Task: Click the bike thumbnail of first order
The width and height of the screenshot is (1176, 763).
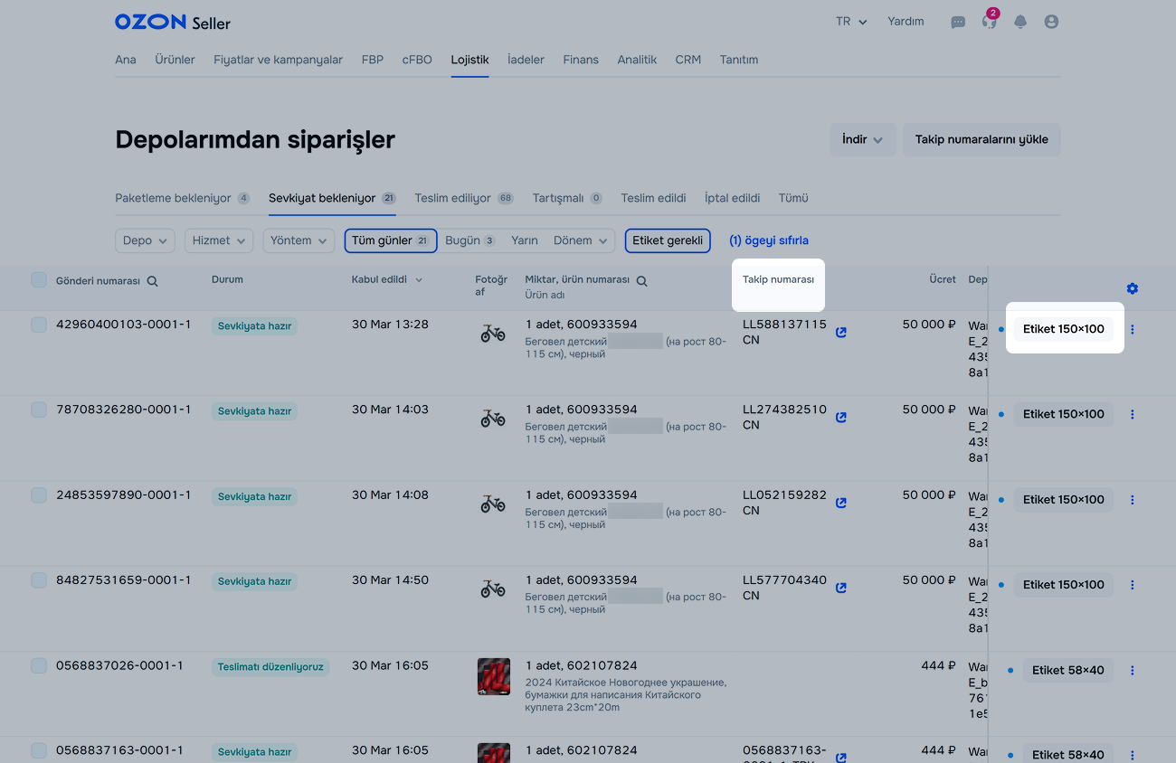Action: (x=493, y=334)
